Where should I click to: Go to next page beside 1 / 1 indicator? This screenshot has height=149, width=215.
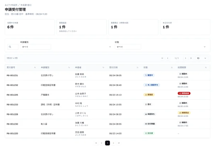coord(186,58)
